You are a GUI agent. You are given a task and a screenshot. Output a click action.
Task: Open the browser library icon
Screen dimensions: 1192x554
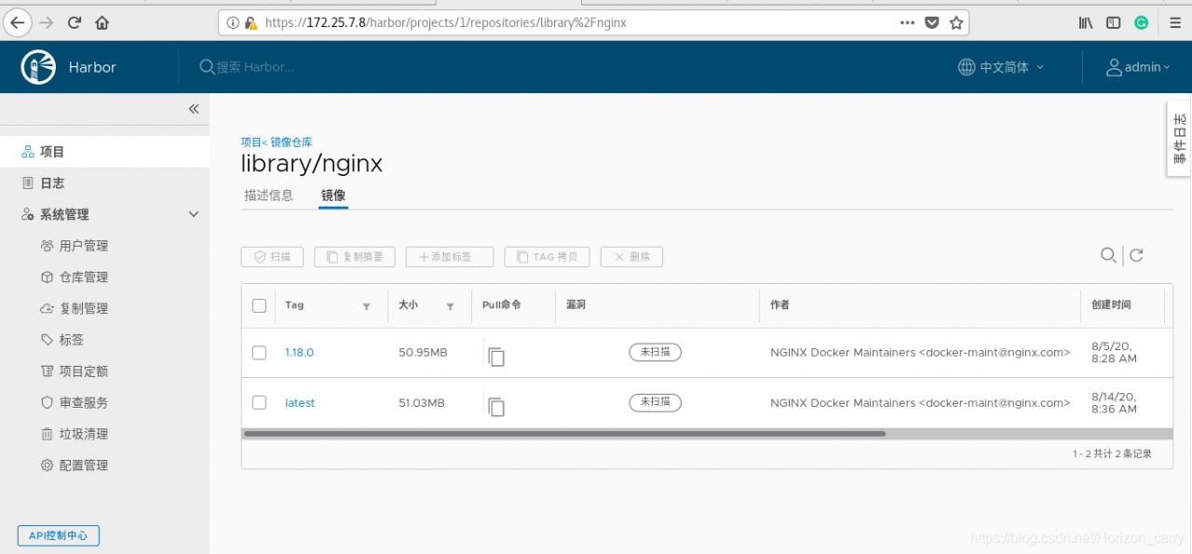point(1086,22)
